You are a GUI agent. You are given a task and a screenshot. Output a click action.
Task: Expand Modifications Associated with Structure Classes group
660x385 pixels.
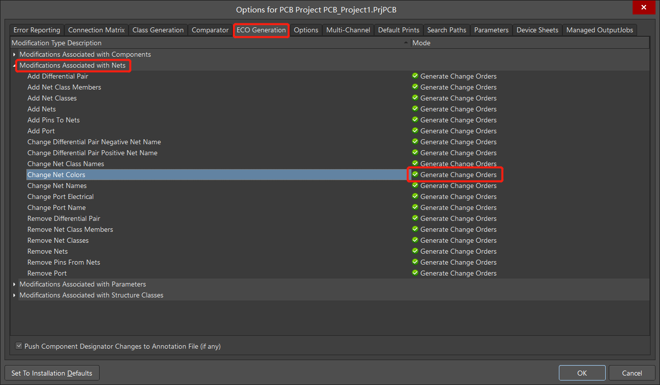14,295
